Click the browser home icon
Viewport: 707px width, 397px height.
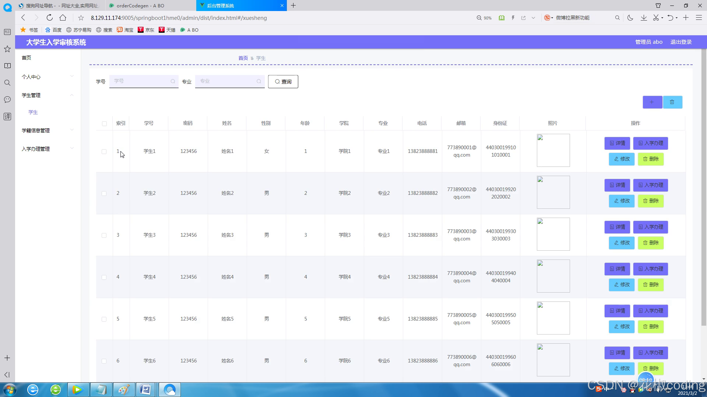click(63, 18)
